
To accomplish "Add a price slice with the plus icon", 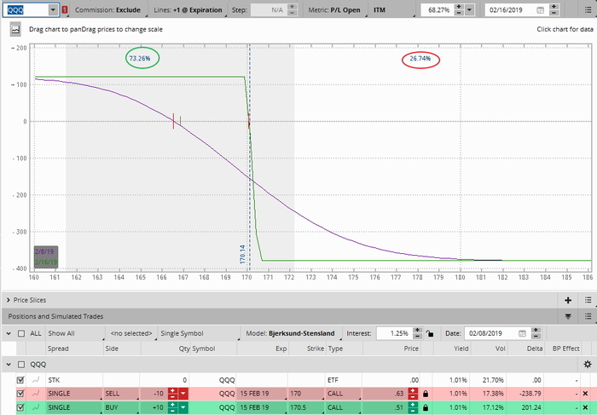I will pos(568,300).
